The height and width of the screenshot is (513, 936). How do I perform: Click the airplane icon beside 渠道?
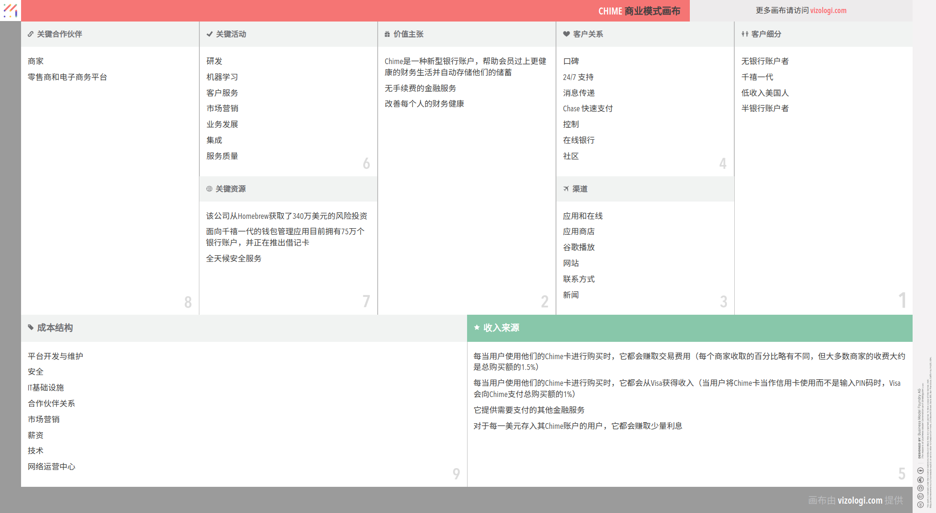(566, 189)
